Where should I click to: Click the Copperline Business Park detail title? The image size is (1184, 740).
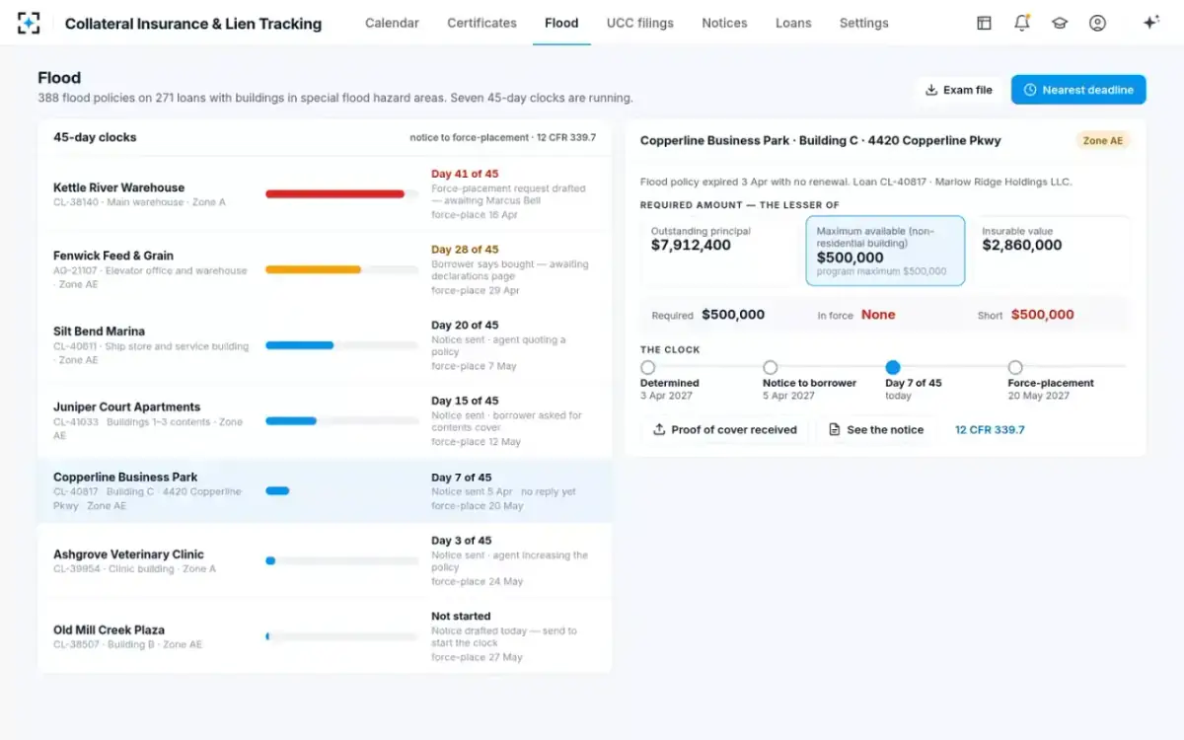click(x=821, y=141)
